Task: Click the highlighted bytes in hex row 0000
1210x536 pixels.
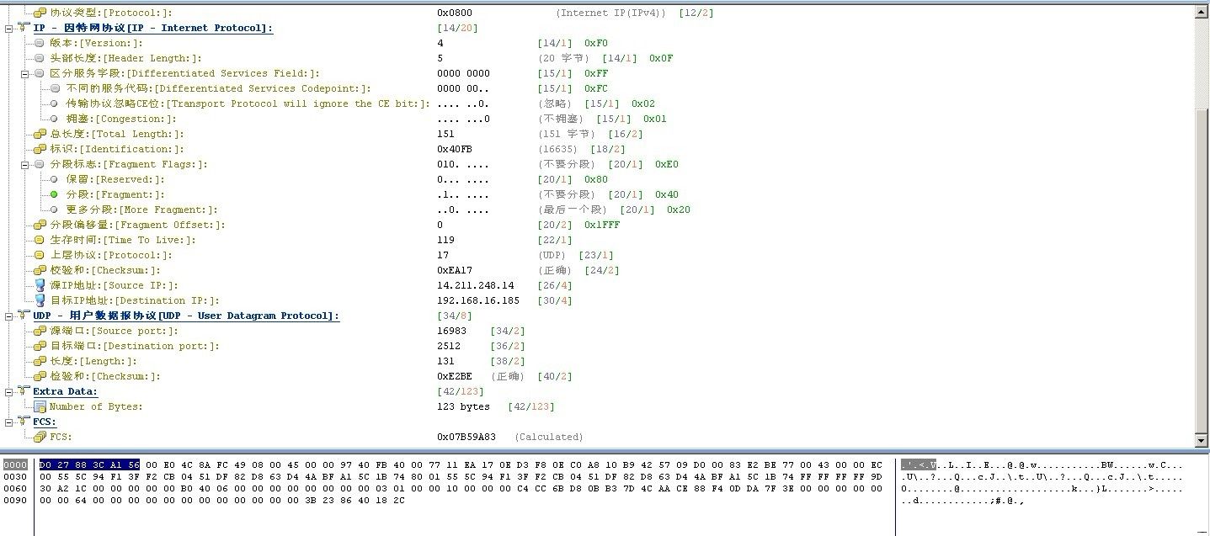Action: pos(89,464)
